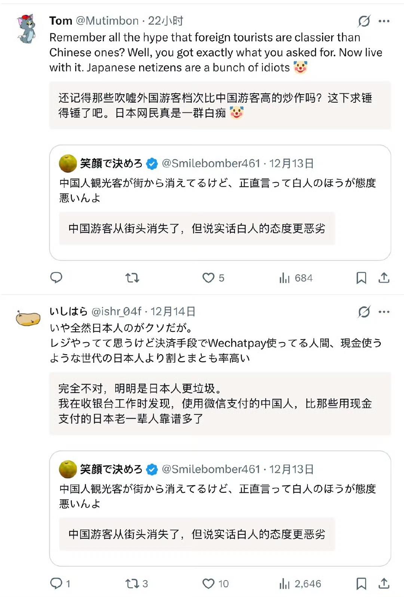Reply to いしはら's tweet with 1 comment
Image resolution: width=404 pixels, height=597 pixels.
(56, 584)
